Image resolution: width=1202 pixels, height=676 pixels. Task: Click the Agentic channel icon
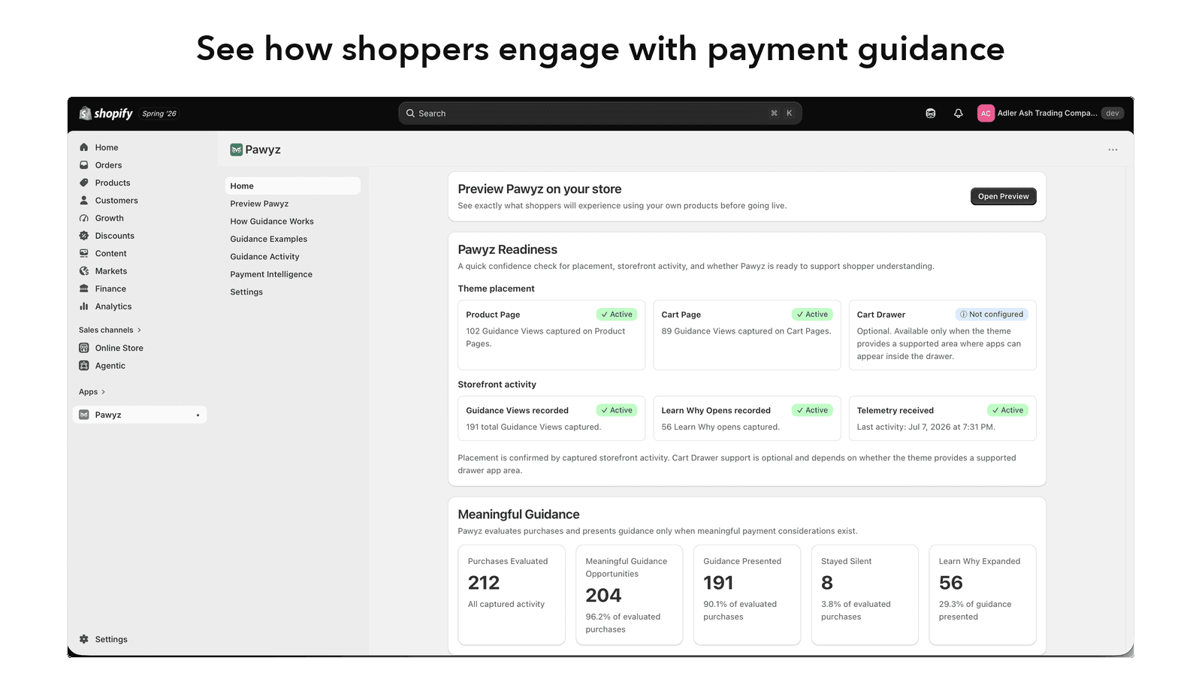[84, 366]
